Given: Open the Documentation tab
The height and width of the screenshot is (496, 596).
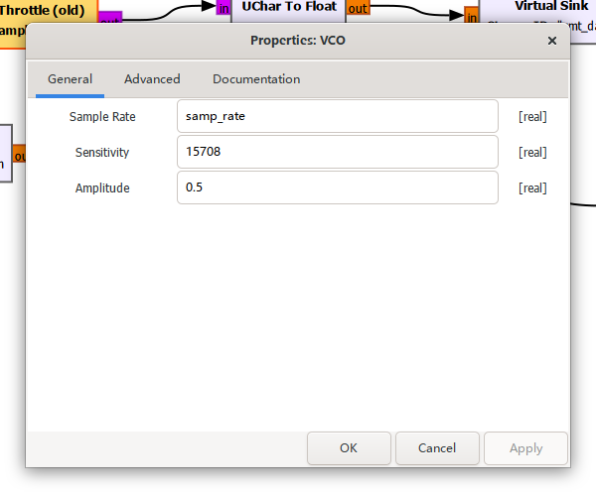Looking at the screenshot, I should (256, 79).
